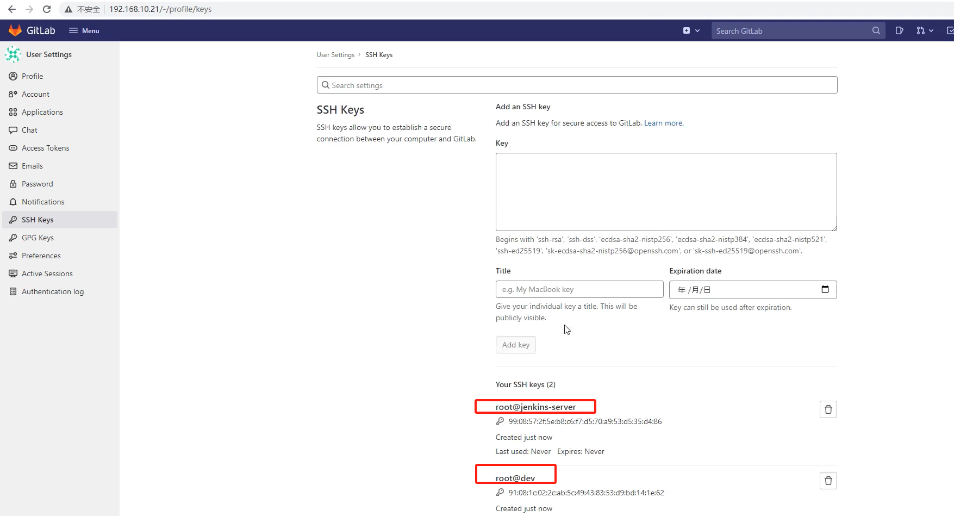Click the Applications grid icon
The width and height of the screenshot is (954, 516).
[13, 112]
